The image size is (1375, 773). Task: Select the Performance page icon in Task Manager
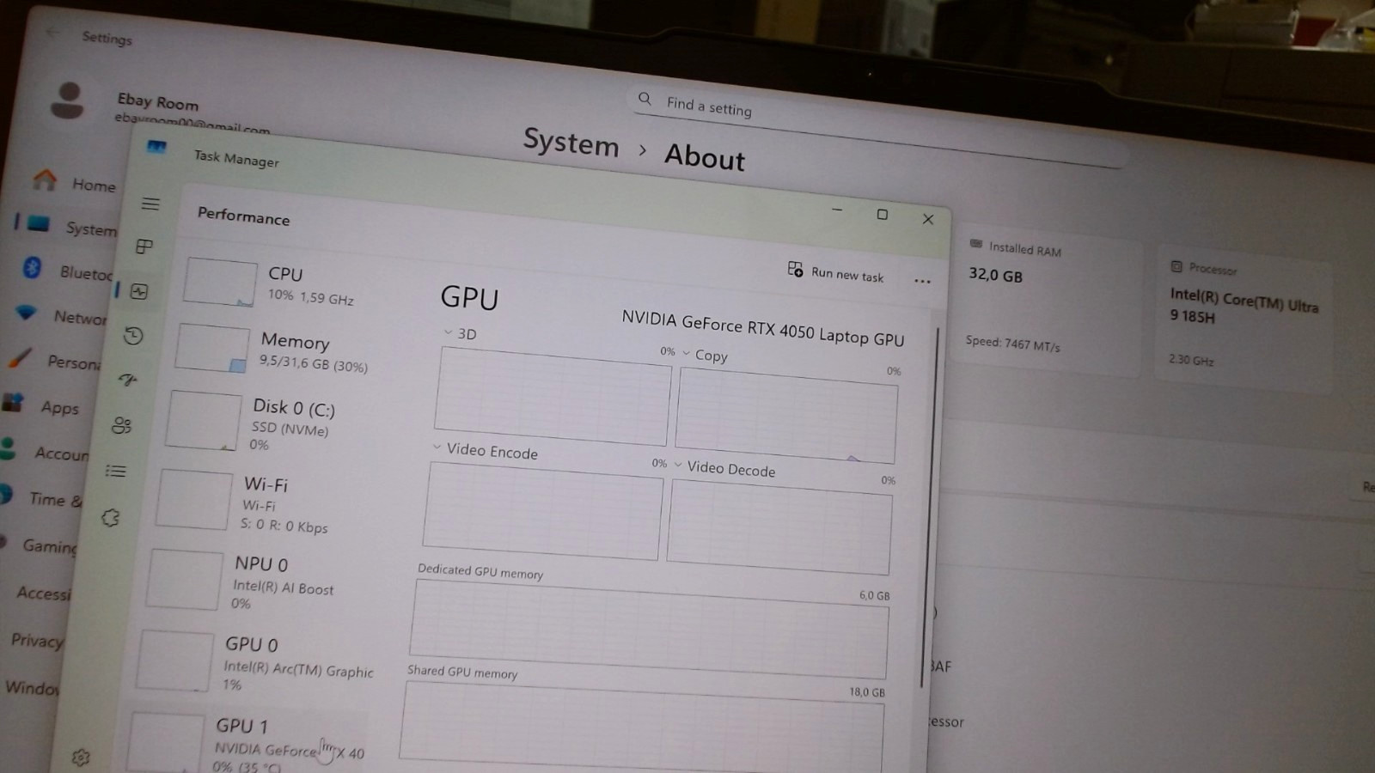coord(139,292)
